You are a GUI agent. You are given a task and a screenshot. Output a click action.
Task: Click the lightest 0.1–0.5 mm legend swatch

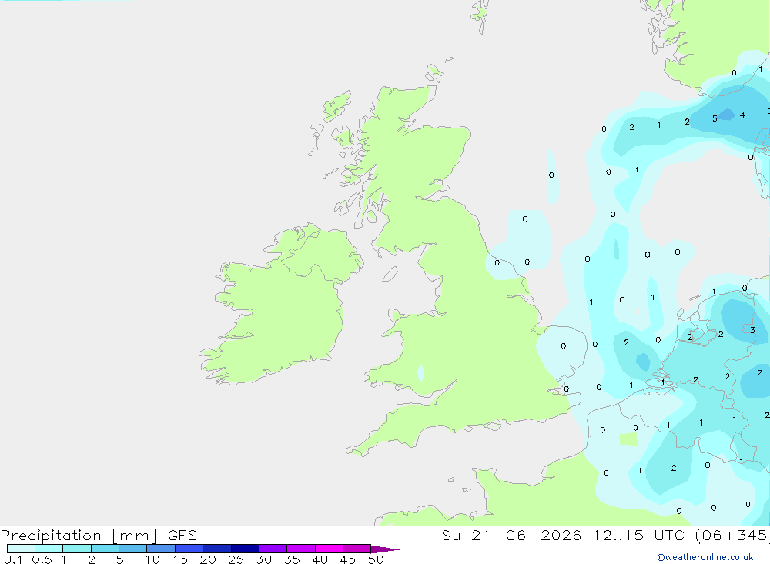pos(21,549)
